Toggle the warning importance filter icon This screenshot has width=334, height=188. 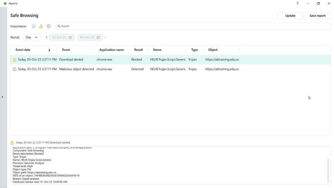pyautogui.click(x=41, y=26)
